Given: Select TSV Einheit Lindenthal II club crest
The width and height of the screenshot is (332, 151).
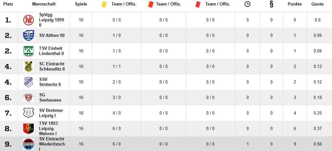Looking at the screenshot, I should (x=29, y=51).
